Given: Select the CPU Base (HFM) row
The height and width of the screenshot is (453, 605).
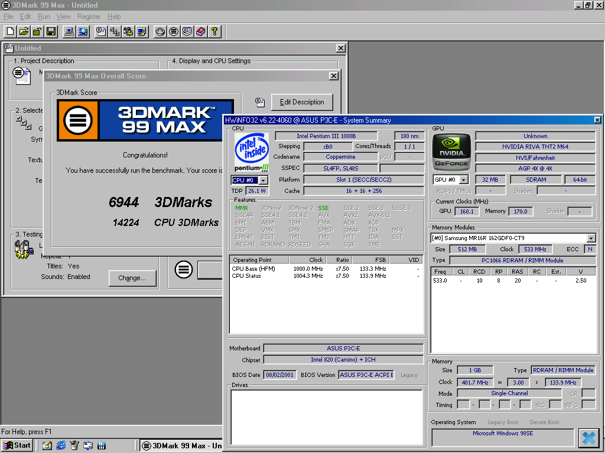Looking at the screenshot, I should (x=326, y=269).
